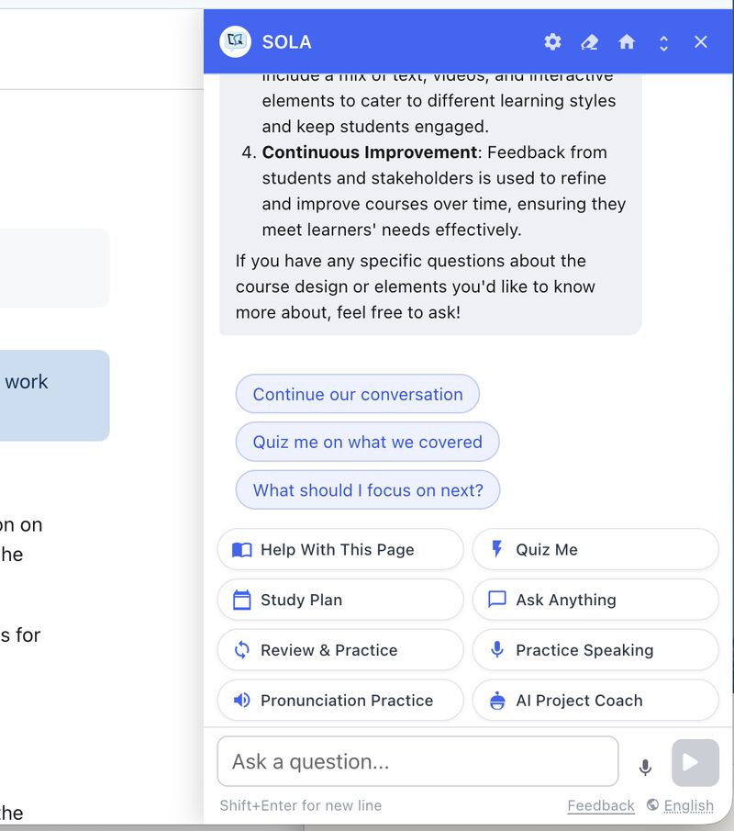Viewport: 734px width, 831px height.
Task: Open AI Project Coach
Action: 595,701
